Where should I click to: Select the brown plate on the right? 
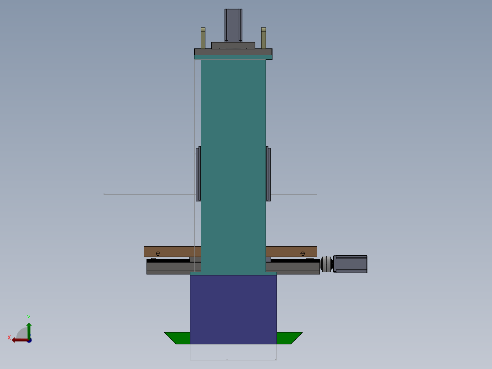[291, 252]
